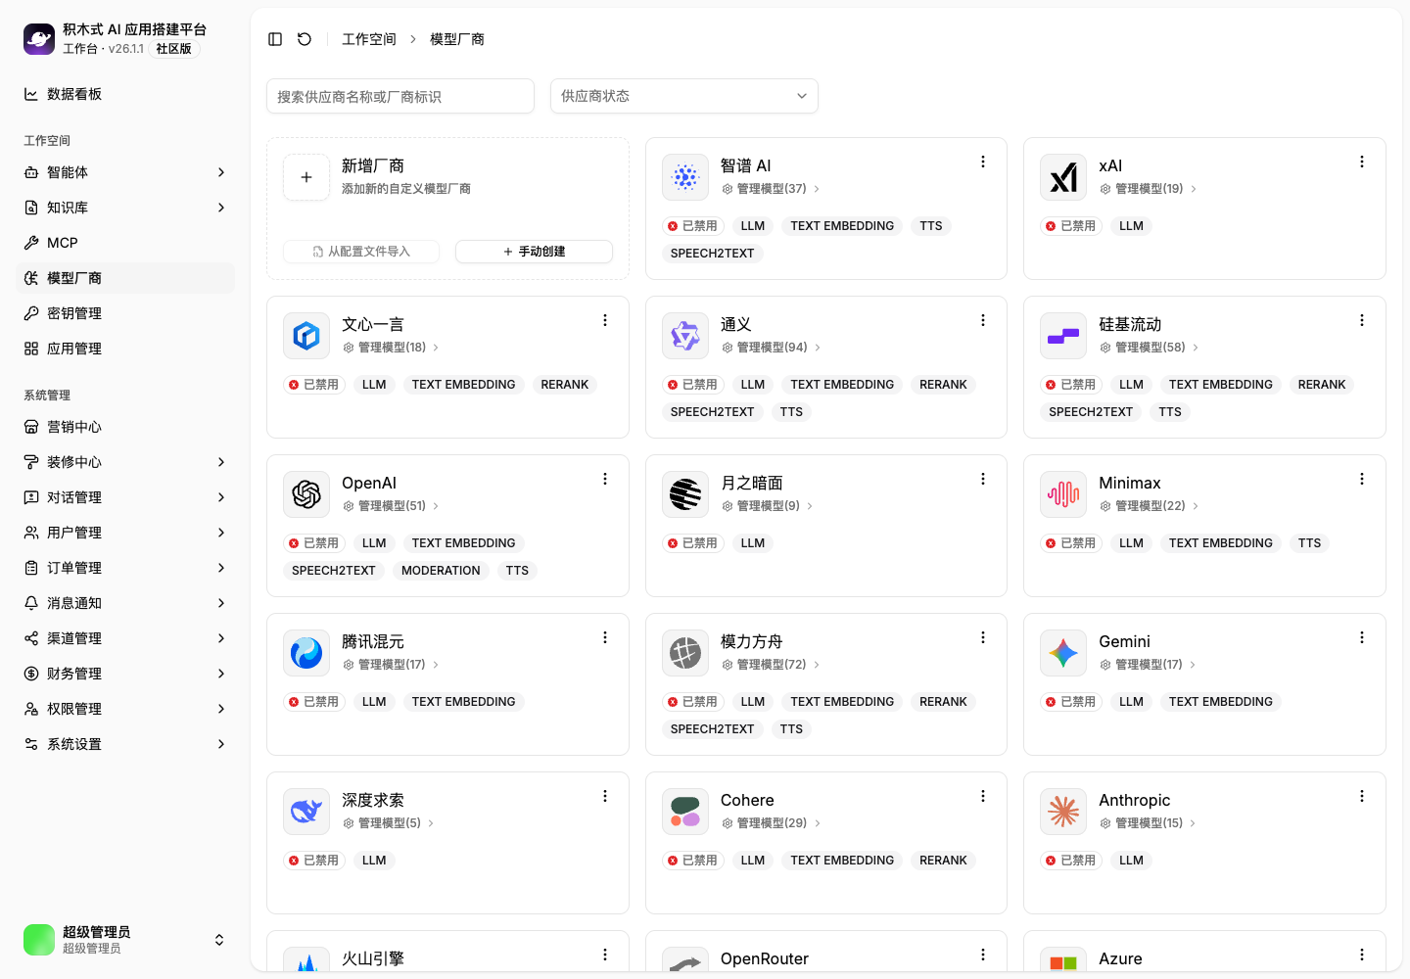Click 管理模型(19) for xAI

pos(1149,189)
